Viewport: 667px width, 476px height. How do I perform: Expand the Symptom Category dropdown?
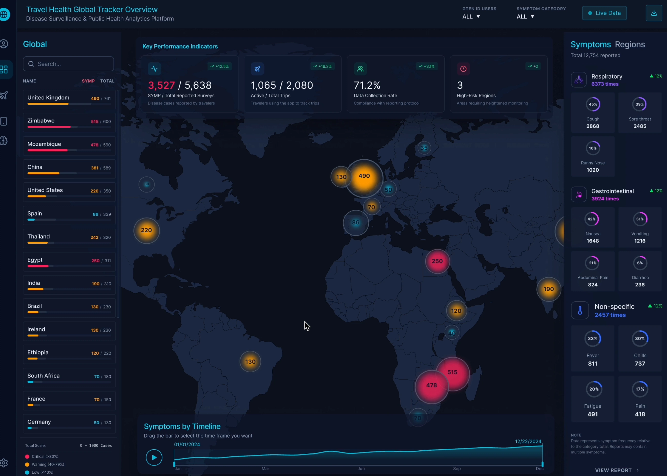point(525,16)
